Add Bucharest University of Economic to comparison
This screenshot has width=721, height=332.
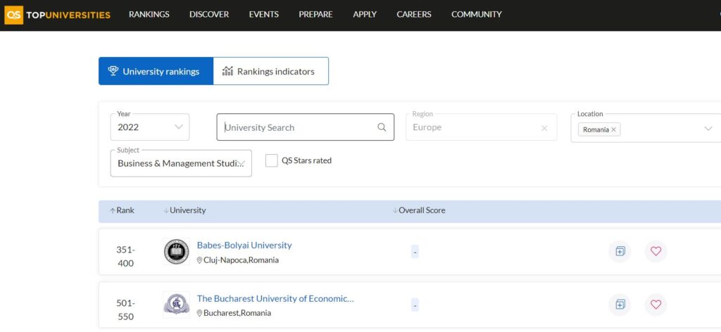point(620,305)
